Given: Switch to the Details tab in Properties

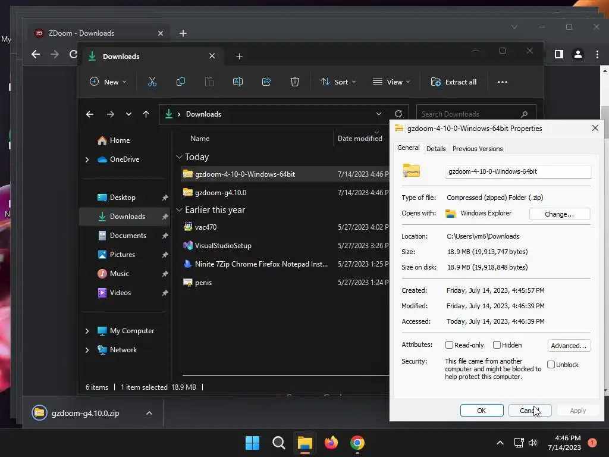Looking at the screenshot, I should click(x=436, y=148).
